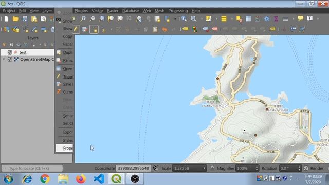Image resolution: width=329 pixels, height=185 pixels.
Task: Open the Raster menu
Action: click(113, 11)
